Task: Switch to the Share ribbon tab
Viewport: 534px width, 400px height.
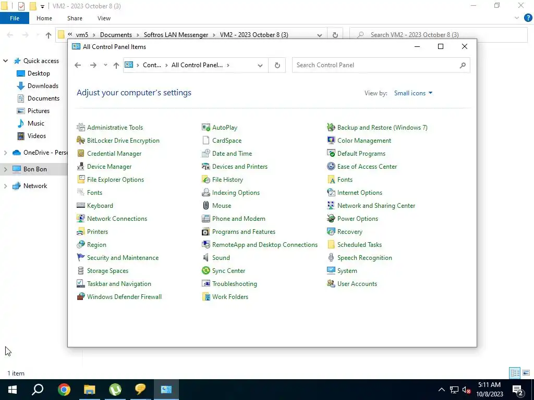Action: (x=75, y=18)
